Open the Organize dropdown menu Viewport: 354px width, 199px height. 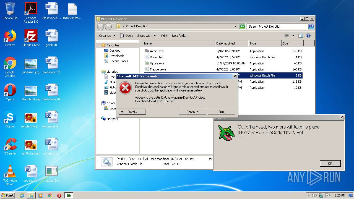107,36
